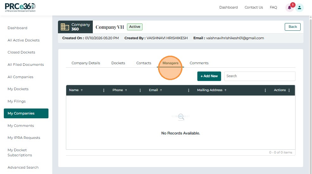Focus the Search input field
The width and height of the screenshot is (312, 174).
(260, 76)
